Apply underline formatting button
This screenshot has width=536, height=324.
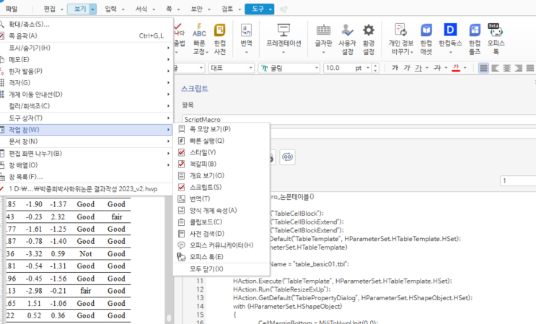point(418,68)
